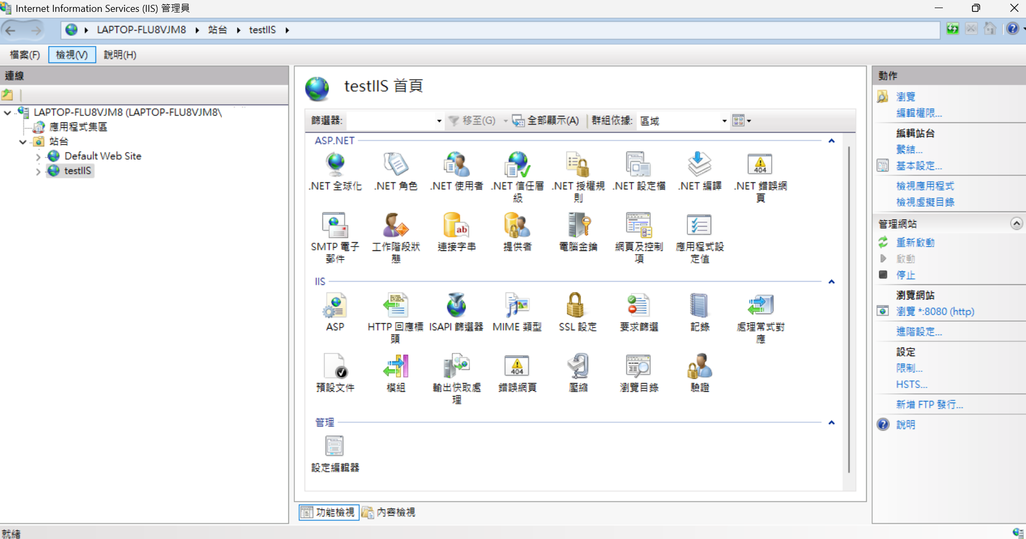Screen dimensions: 1026x539
Task: Open the 檢視(V) menu
Action: pyautogui.click(x=72, y=54)
